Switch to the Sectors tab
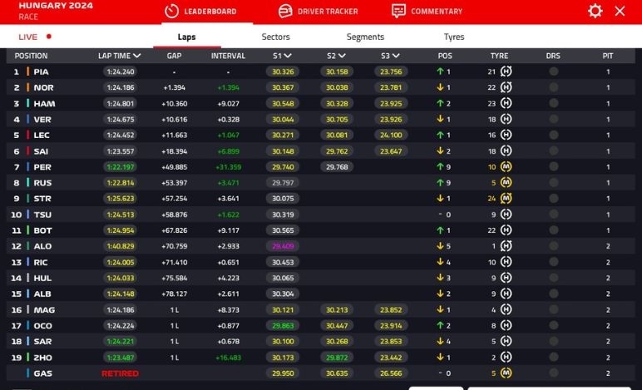The height and width of the screenshot is (390, 642). (x=275, y=37)
